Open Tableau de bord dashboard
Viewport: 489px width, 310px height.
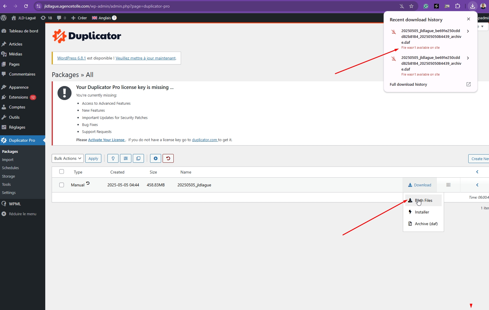click(22, 31)
